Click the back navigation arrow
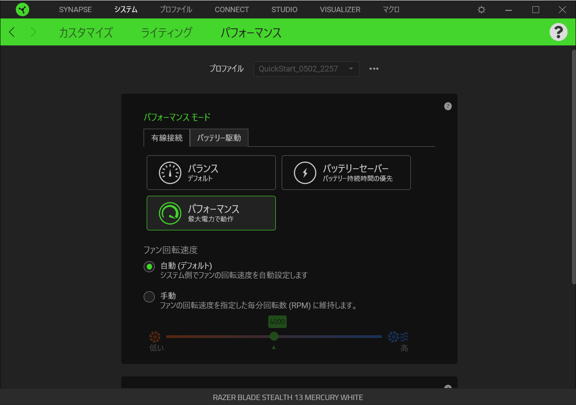 pos(12,32)
